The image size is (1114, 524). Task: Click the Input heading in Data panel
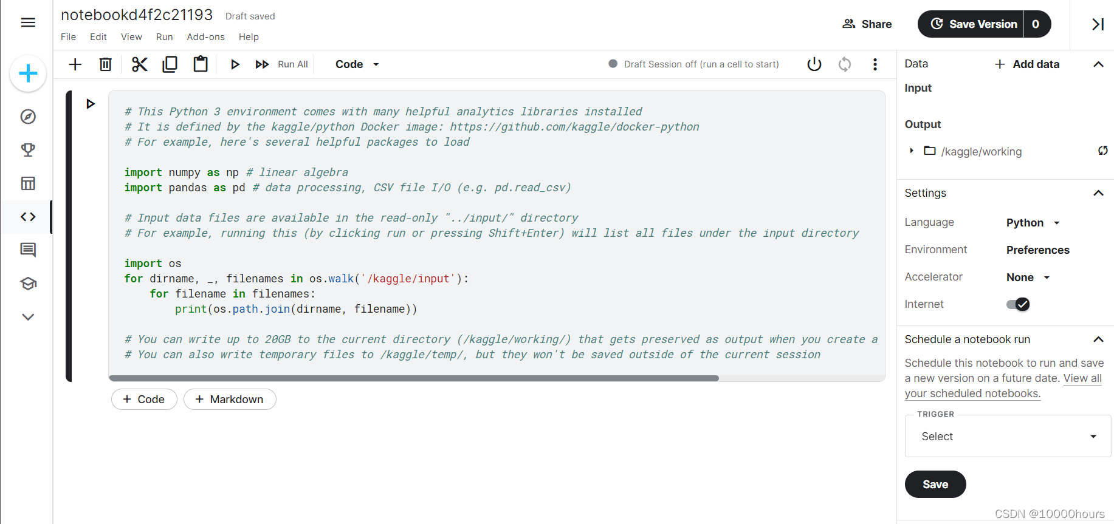click(918, 88)
